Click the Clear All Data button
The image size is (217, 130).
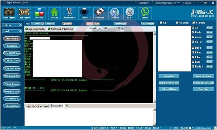(169, 89)
